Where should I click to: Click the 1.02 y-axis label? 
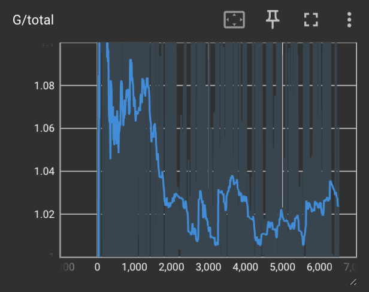pos(44,214)
